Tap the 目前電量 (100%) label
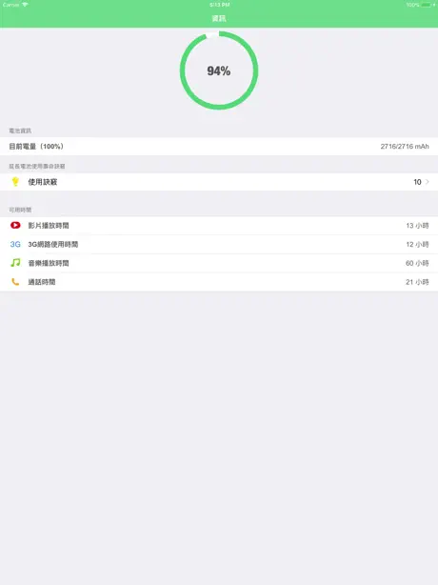Viewport: 438px width, 585px height. coord(36,147)
